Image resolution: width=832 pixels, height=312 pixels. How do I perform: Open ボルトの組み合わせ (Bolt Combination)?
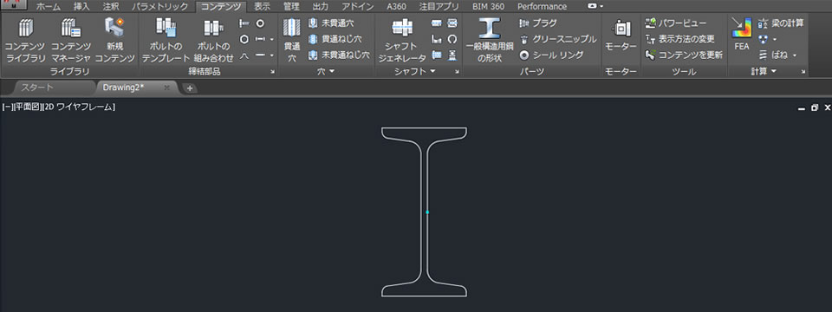(x=214, y=40)
